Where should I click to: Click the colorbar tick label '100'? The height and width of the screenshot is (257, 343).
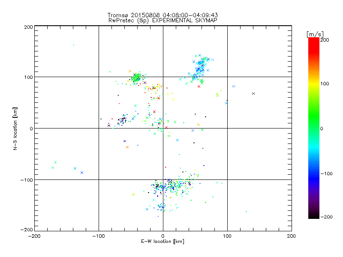pos(325,84)
